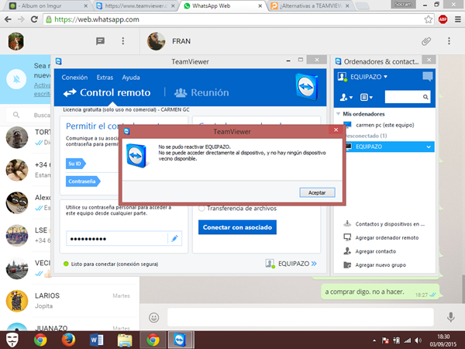Open Microsoft Word from the taskbar

click(96, 340)
